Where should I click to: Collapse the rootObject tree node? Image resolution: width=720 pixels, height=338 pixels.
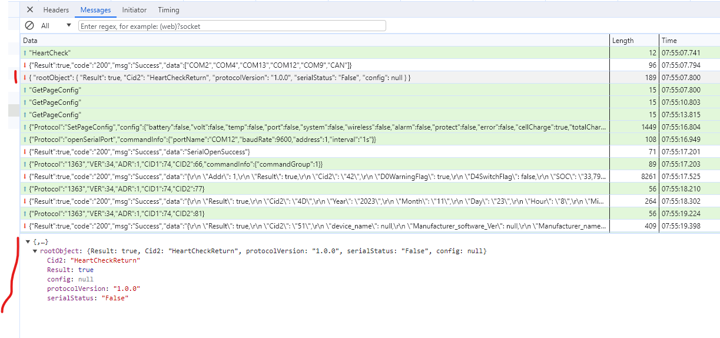[35, 251]
